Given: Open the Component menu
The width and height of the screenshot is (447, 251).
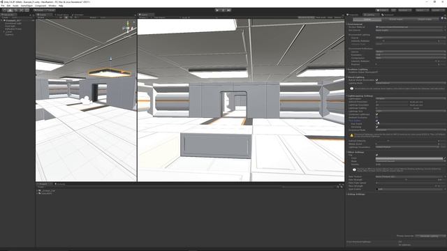Looking at the screenshot, I should pyautogui.click(x=41, y=6).
